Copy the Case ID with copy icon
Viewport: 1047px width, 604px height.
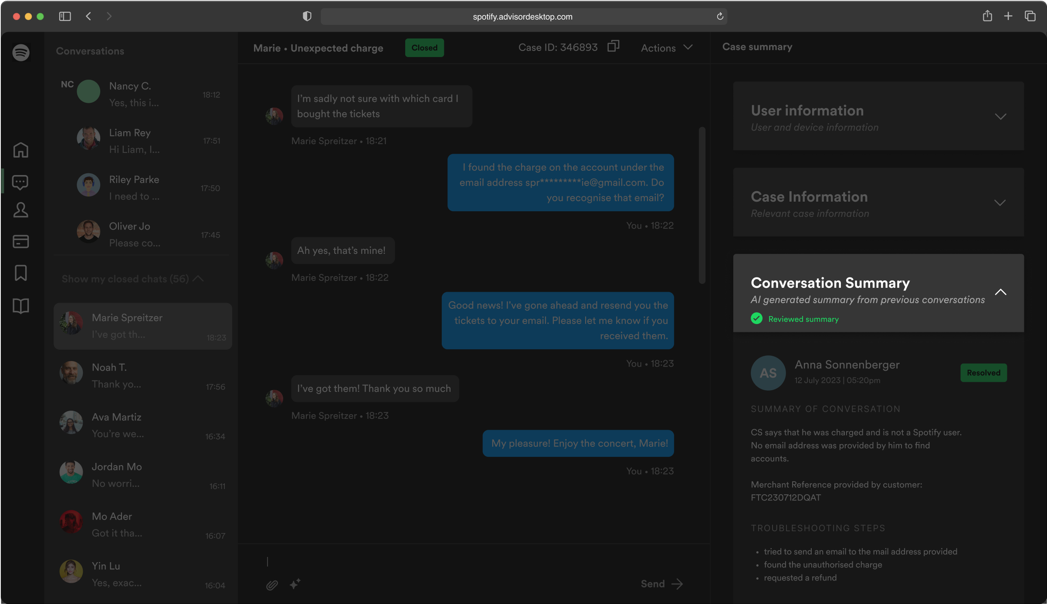(613, 46)
